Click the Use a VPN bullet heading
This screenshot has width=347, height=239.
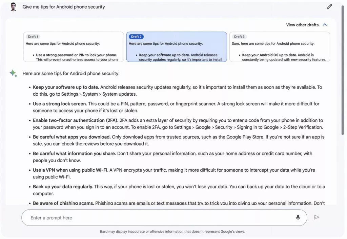pos(70,170)
